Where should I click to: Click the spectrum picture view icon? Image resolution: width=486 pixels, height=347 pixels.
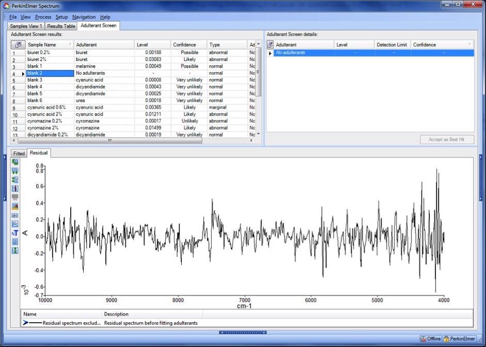pos(15,224)
